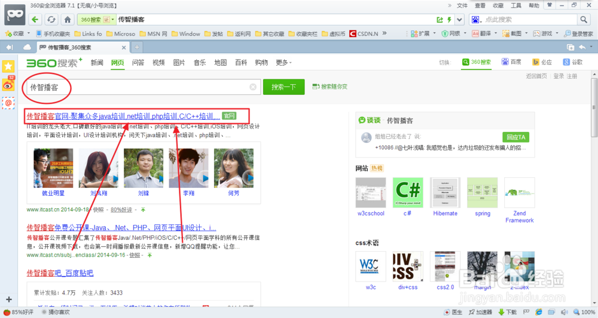Open the 文件 menu

462,5
